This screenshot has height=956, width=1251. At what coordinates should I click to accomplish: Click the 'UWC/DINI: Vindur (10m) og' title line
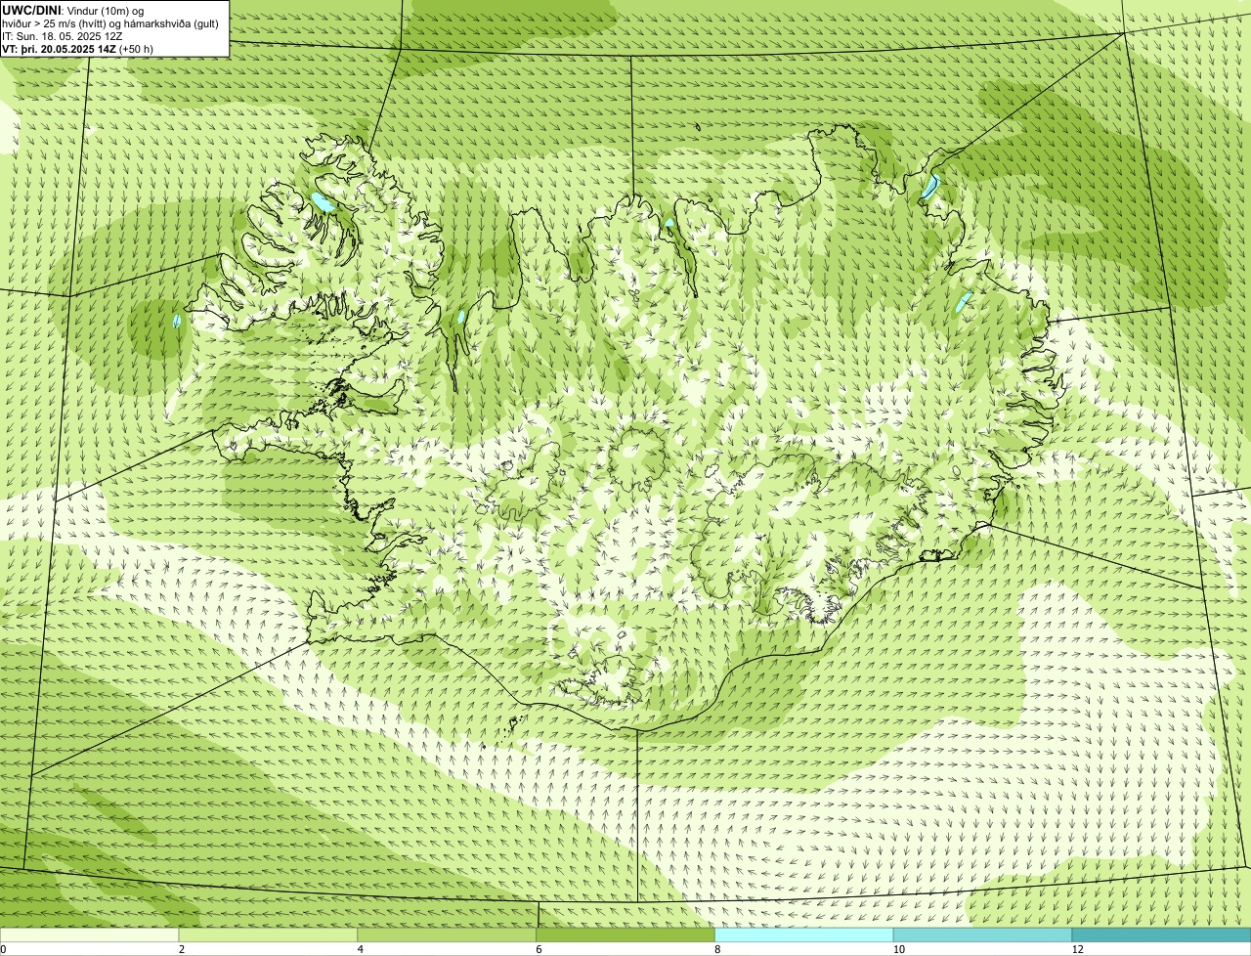coord(72,10)
